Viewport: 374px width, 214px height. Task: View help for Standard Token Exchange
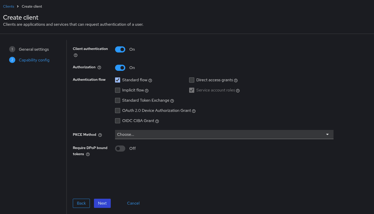[172, 101]
